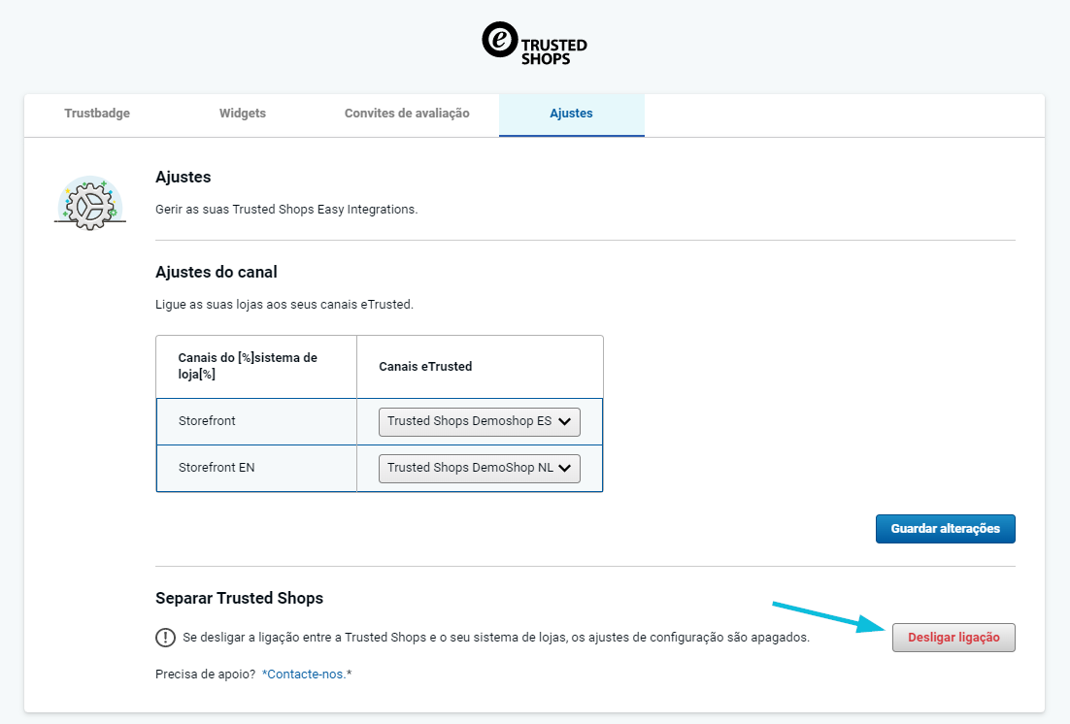Click the Ajustes do canal heading
This screenshot has height=724, width=1070.
217,273
